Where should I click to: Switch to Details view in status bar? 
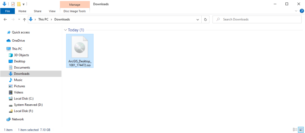(x=295, y=130)
